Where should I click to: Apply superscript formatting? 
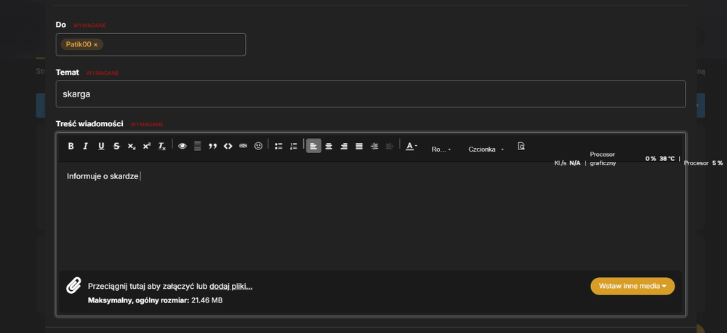point(147,146)
